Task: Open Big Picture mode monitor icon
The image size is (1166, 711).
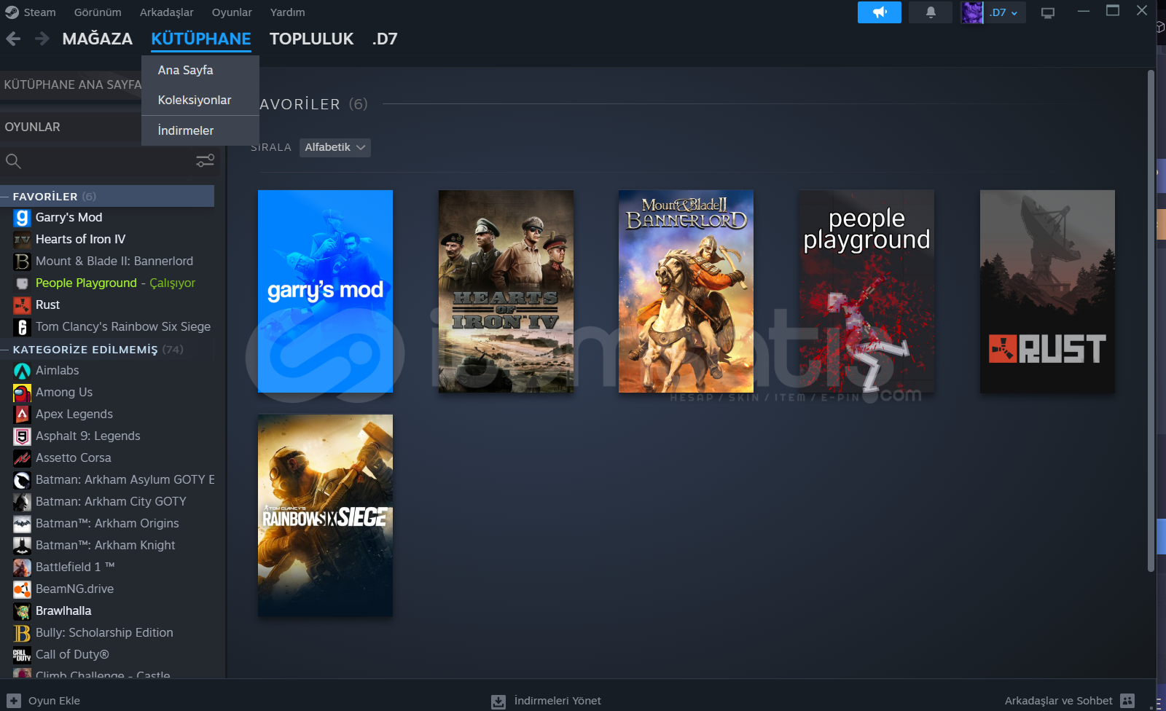Action: 1048,12
